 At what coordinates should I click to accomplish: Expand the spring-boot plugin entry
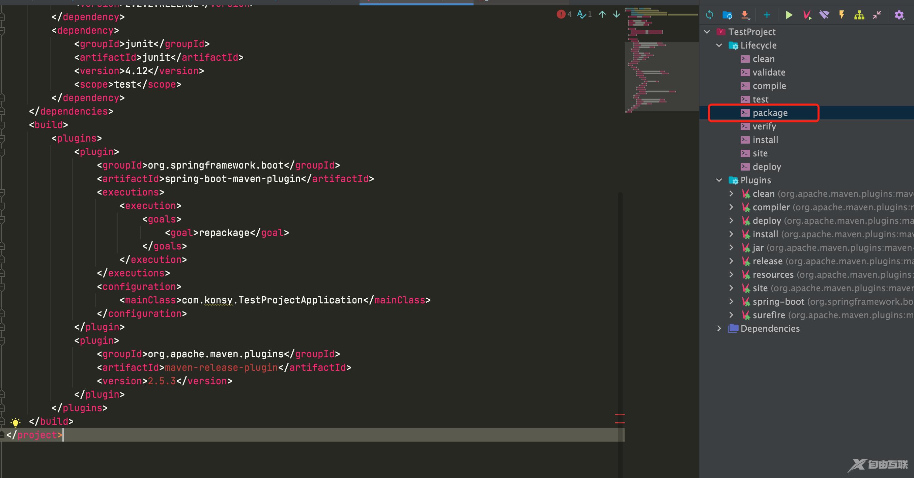tap(731, 301)
